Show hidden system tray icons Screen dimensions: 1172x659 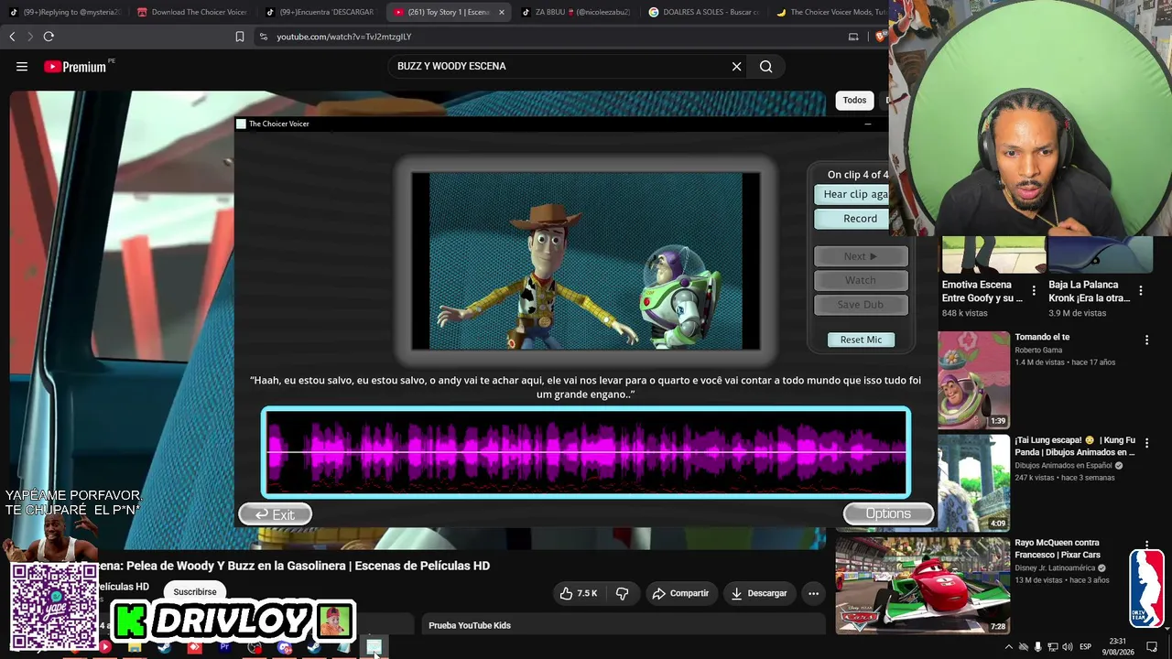(x=1008, y=647)
